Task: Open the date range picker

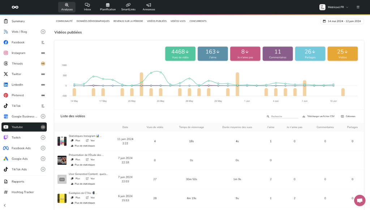Action: [342, 21]
